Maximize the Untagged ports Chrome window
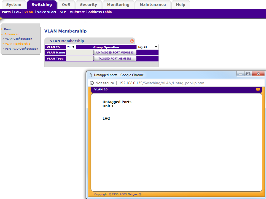This screenshot has height=199, width=266. coord(248,74)
